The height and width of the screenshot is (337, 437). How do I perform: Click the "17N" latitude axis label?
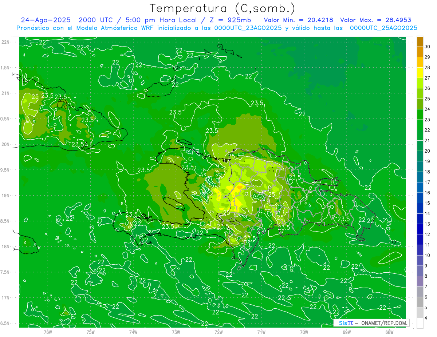(6, 298)
